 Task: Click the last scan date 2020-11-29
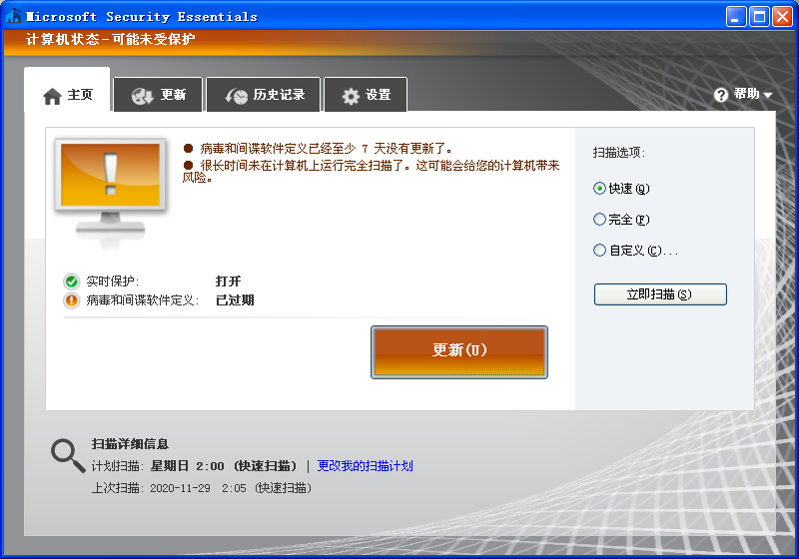pyautogui.click(x=180, y=488)
